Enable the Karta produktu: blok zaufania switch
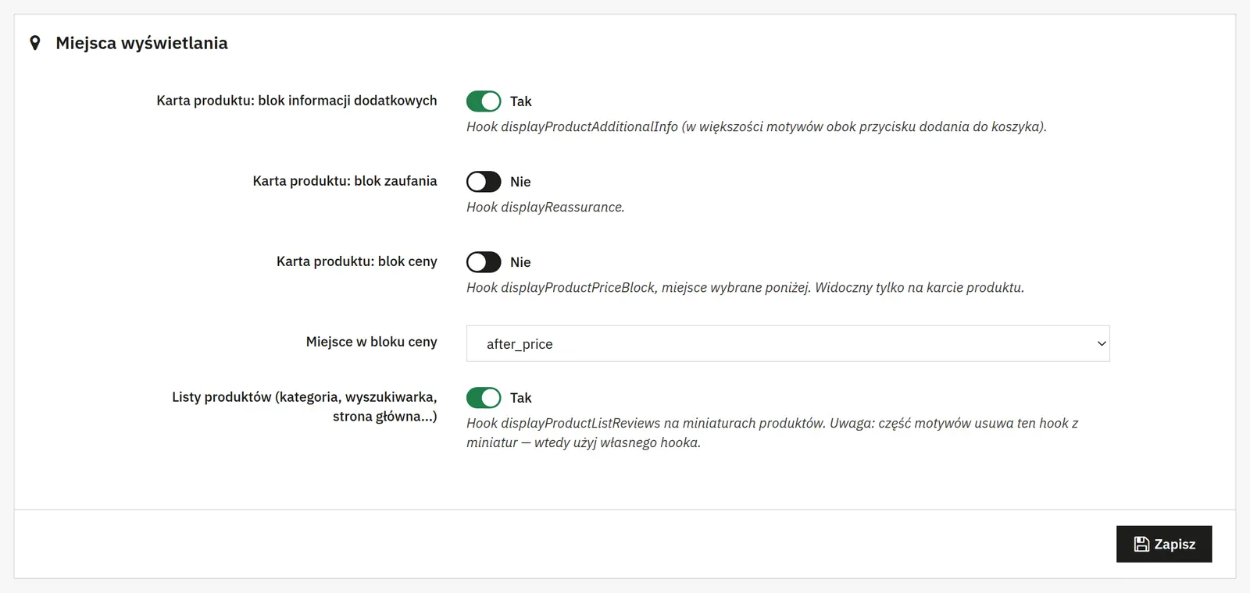The image size is (1250, 593). point(484,182)
